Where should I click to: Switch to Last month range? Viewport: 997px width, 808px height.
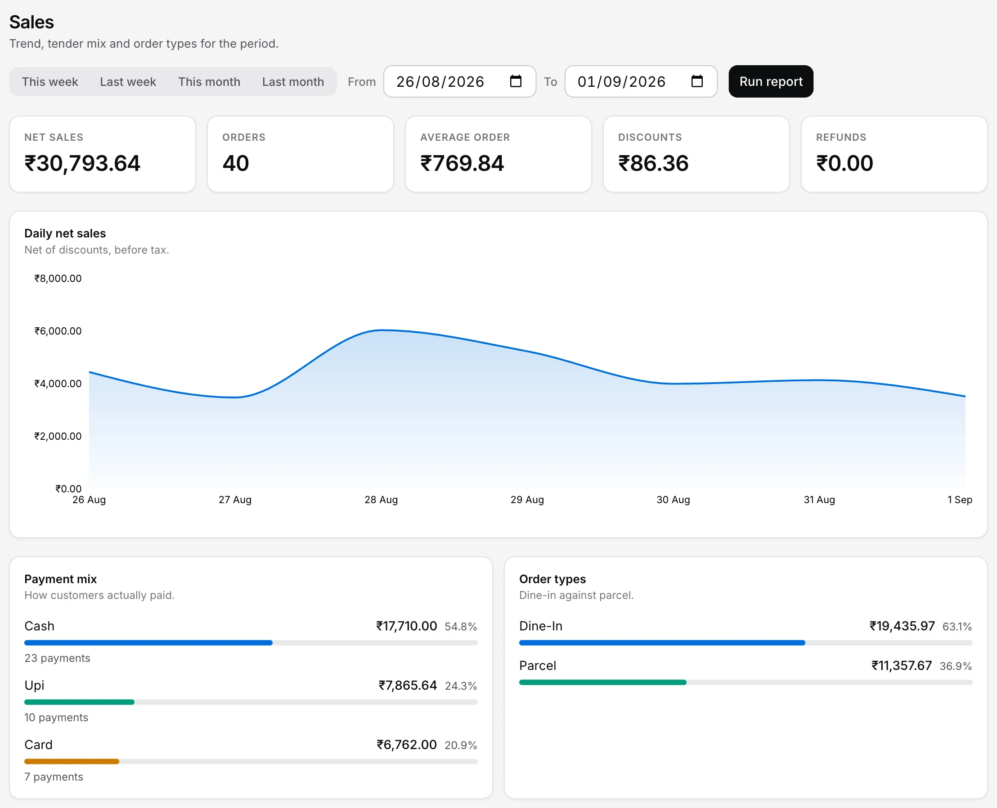(293, 82)
